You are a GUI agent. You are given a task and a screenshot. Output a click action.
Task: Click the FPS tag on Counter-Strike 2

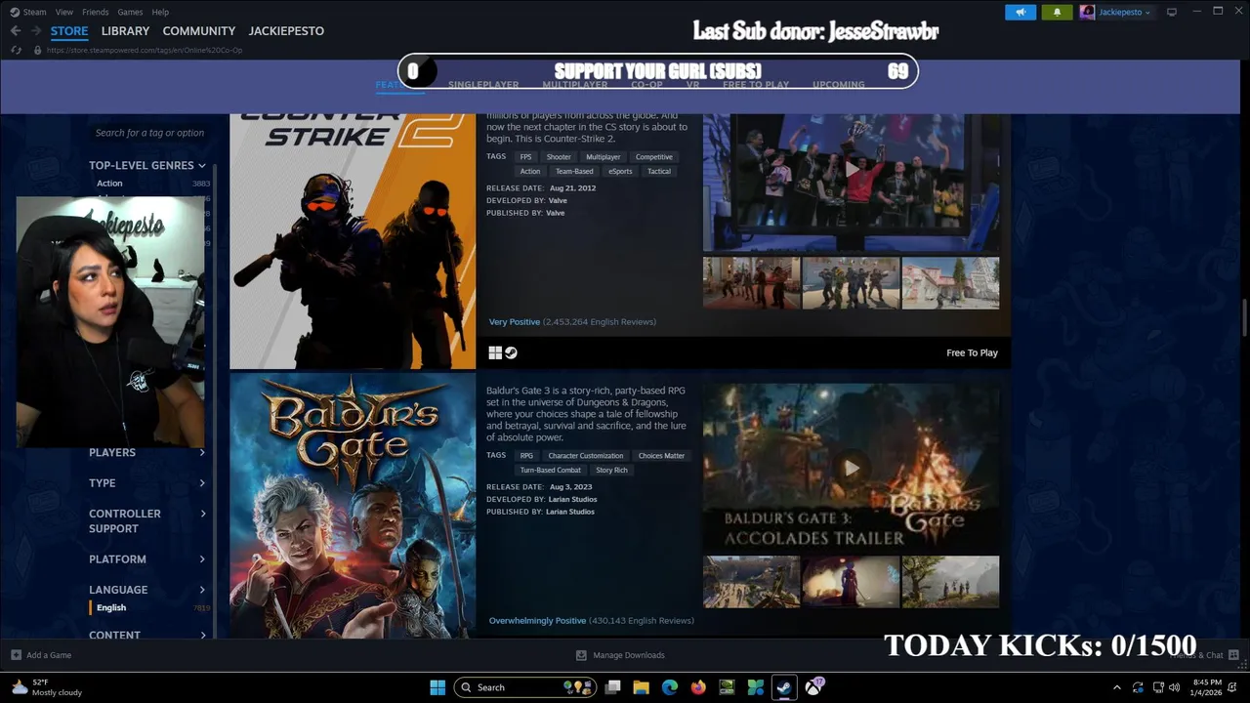526,156
